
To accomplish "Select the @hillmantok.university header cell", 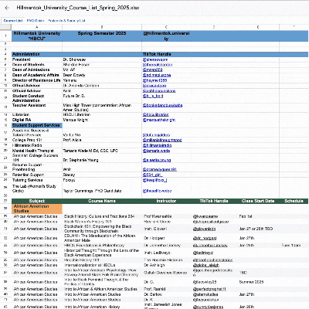I will tap(166, 36).
